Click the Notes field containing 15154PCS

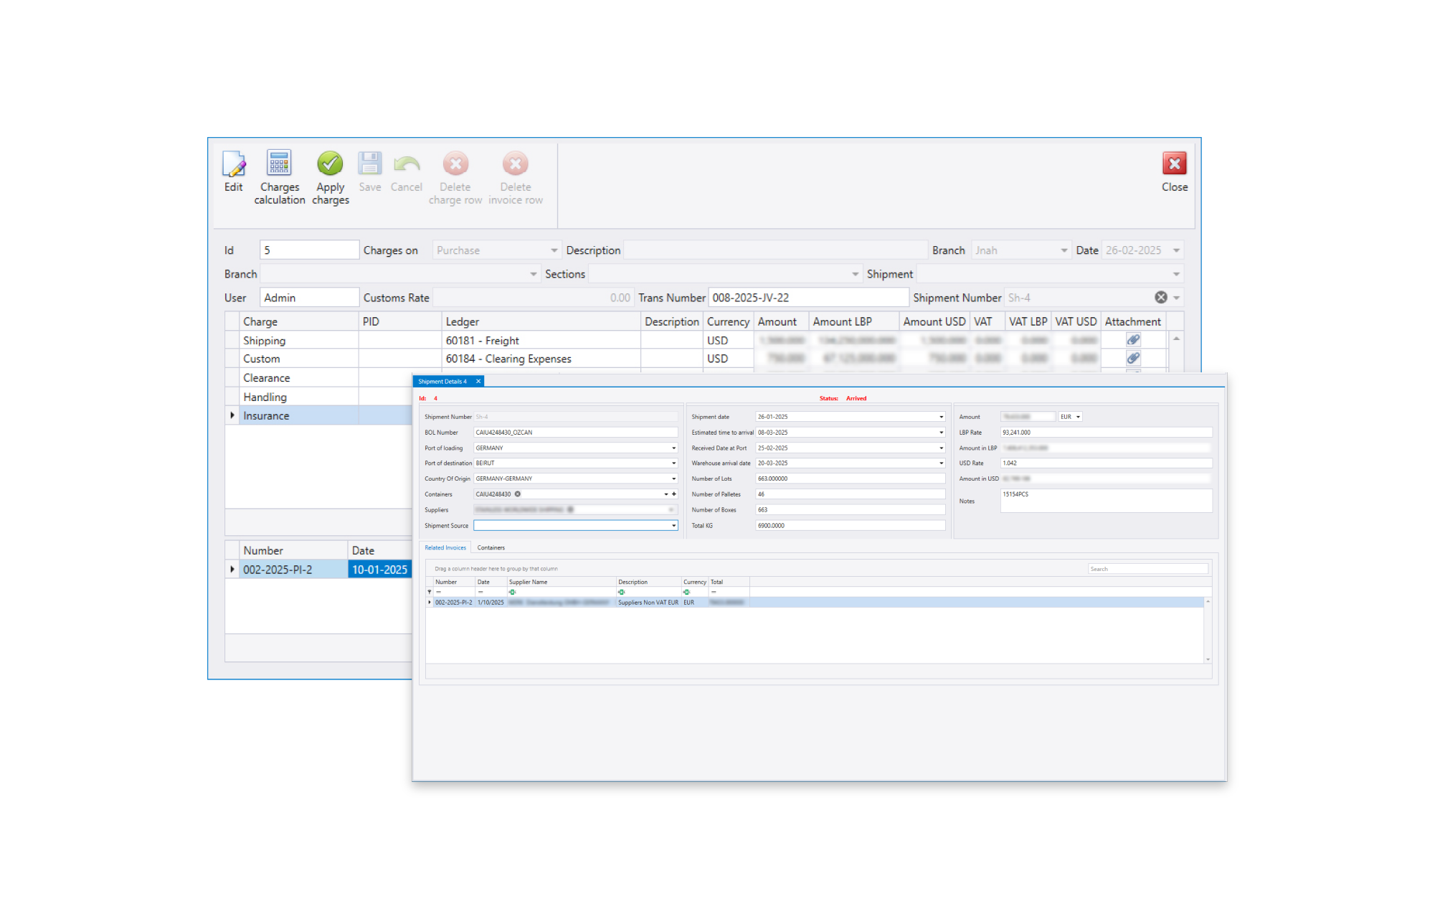pos(1106,501)
